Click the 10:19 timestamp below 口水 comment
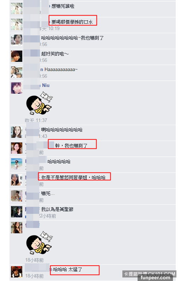Viewport: 180px width, 281px height. tap(54, 29)
